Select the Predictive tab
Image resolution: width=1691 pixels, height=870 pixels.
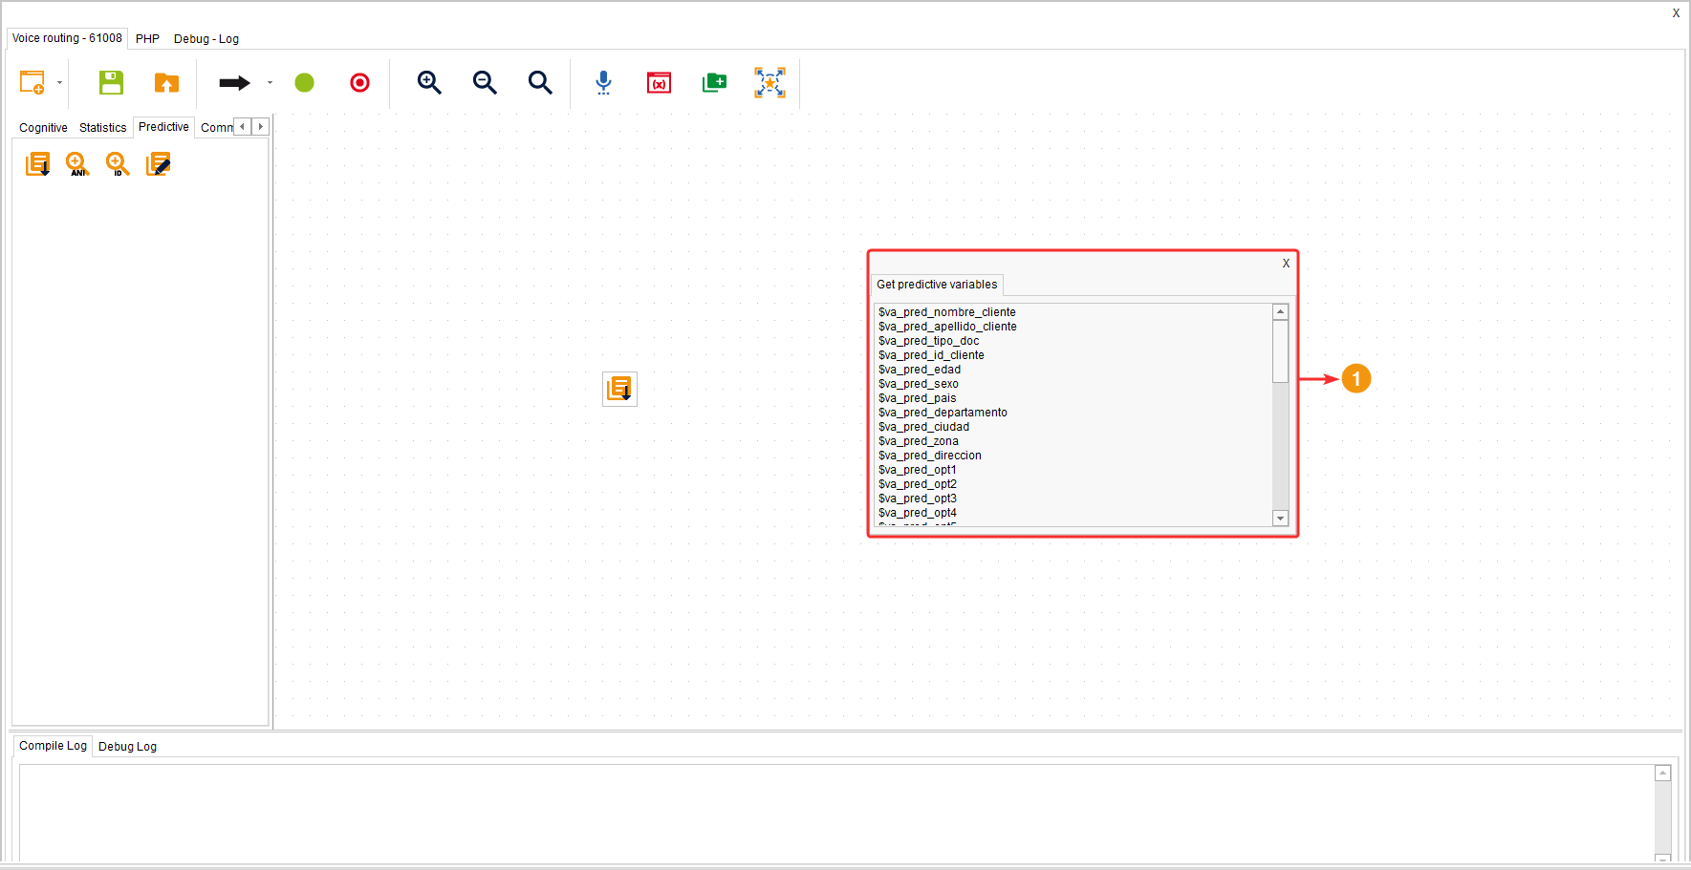pos(163,127)
